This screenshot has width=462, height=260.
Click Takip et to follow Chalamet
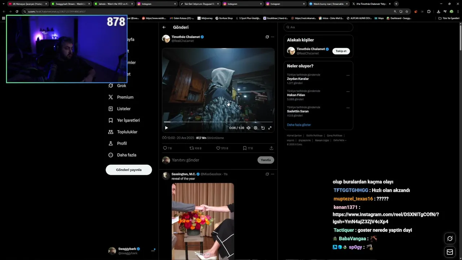click(341, 51)
